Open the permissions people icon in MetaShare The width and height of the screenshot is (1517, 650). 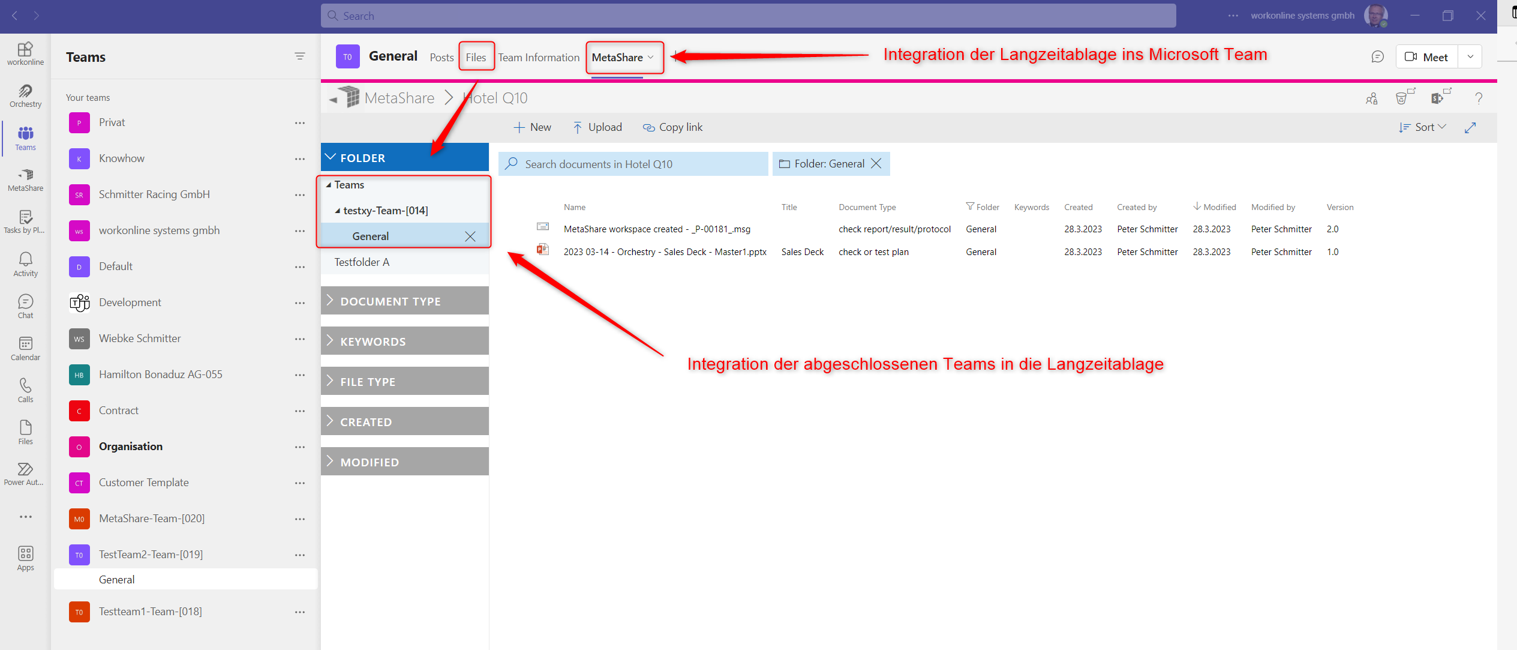click(1371, 98)
